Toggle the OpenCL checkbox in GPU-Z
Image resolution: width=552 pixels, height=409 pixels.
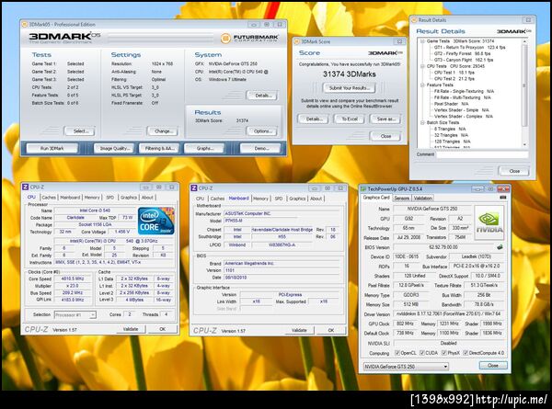397,353
